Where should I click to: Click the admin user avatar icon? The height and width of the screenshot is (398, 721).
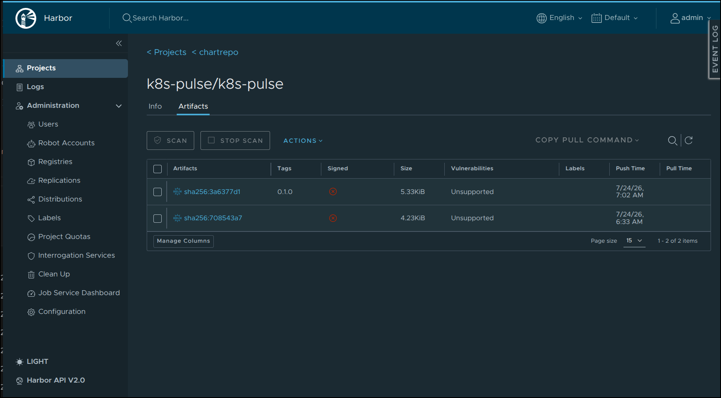click(675, 18)
